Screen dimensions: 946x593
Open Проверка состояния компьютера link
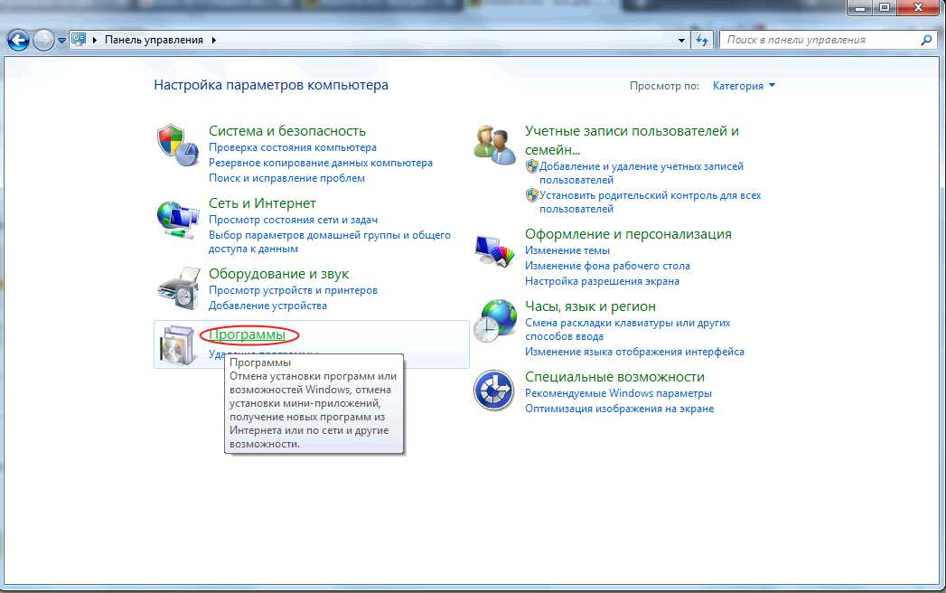coord(293,147)
